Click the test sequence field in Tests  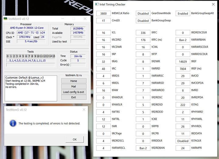[x=31, y=60]
